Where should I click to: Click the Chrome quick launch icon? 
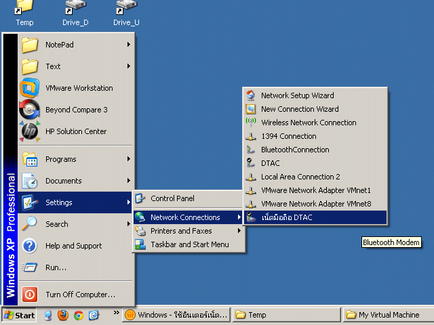[79, 316]
